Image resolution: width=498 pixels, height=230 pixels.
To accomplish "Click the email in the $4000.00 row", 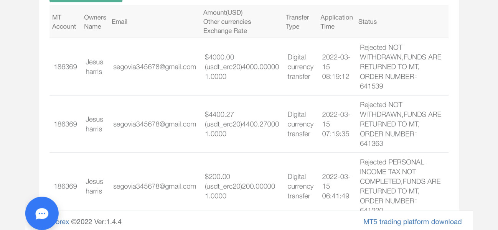I will 155,67.
